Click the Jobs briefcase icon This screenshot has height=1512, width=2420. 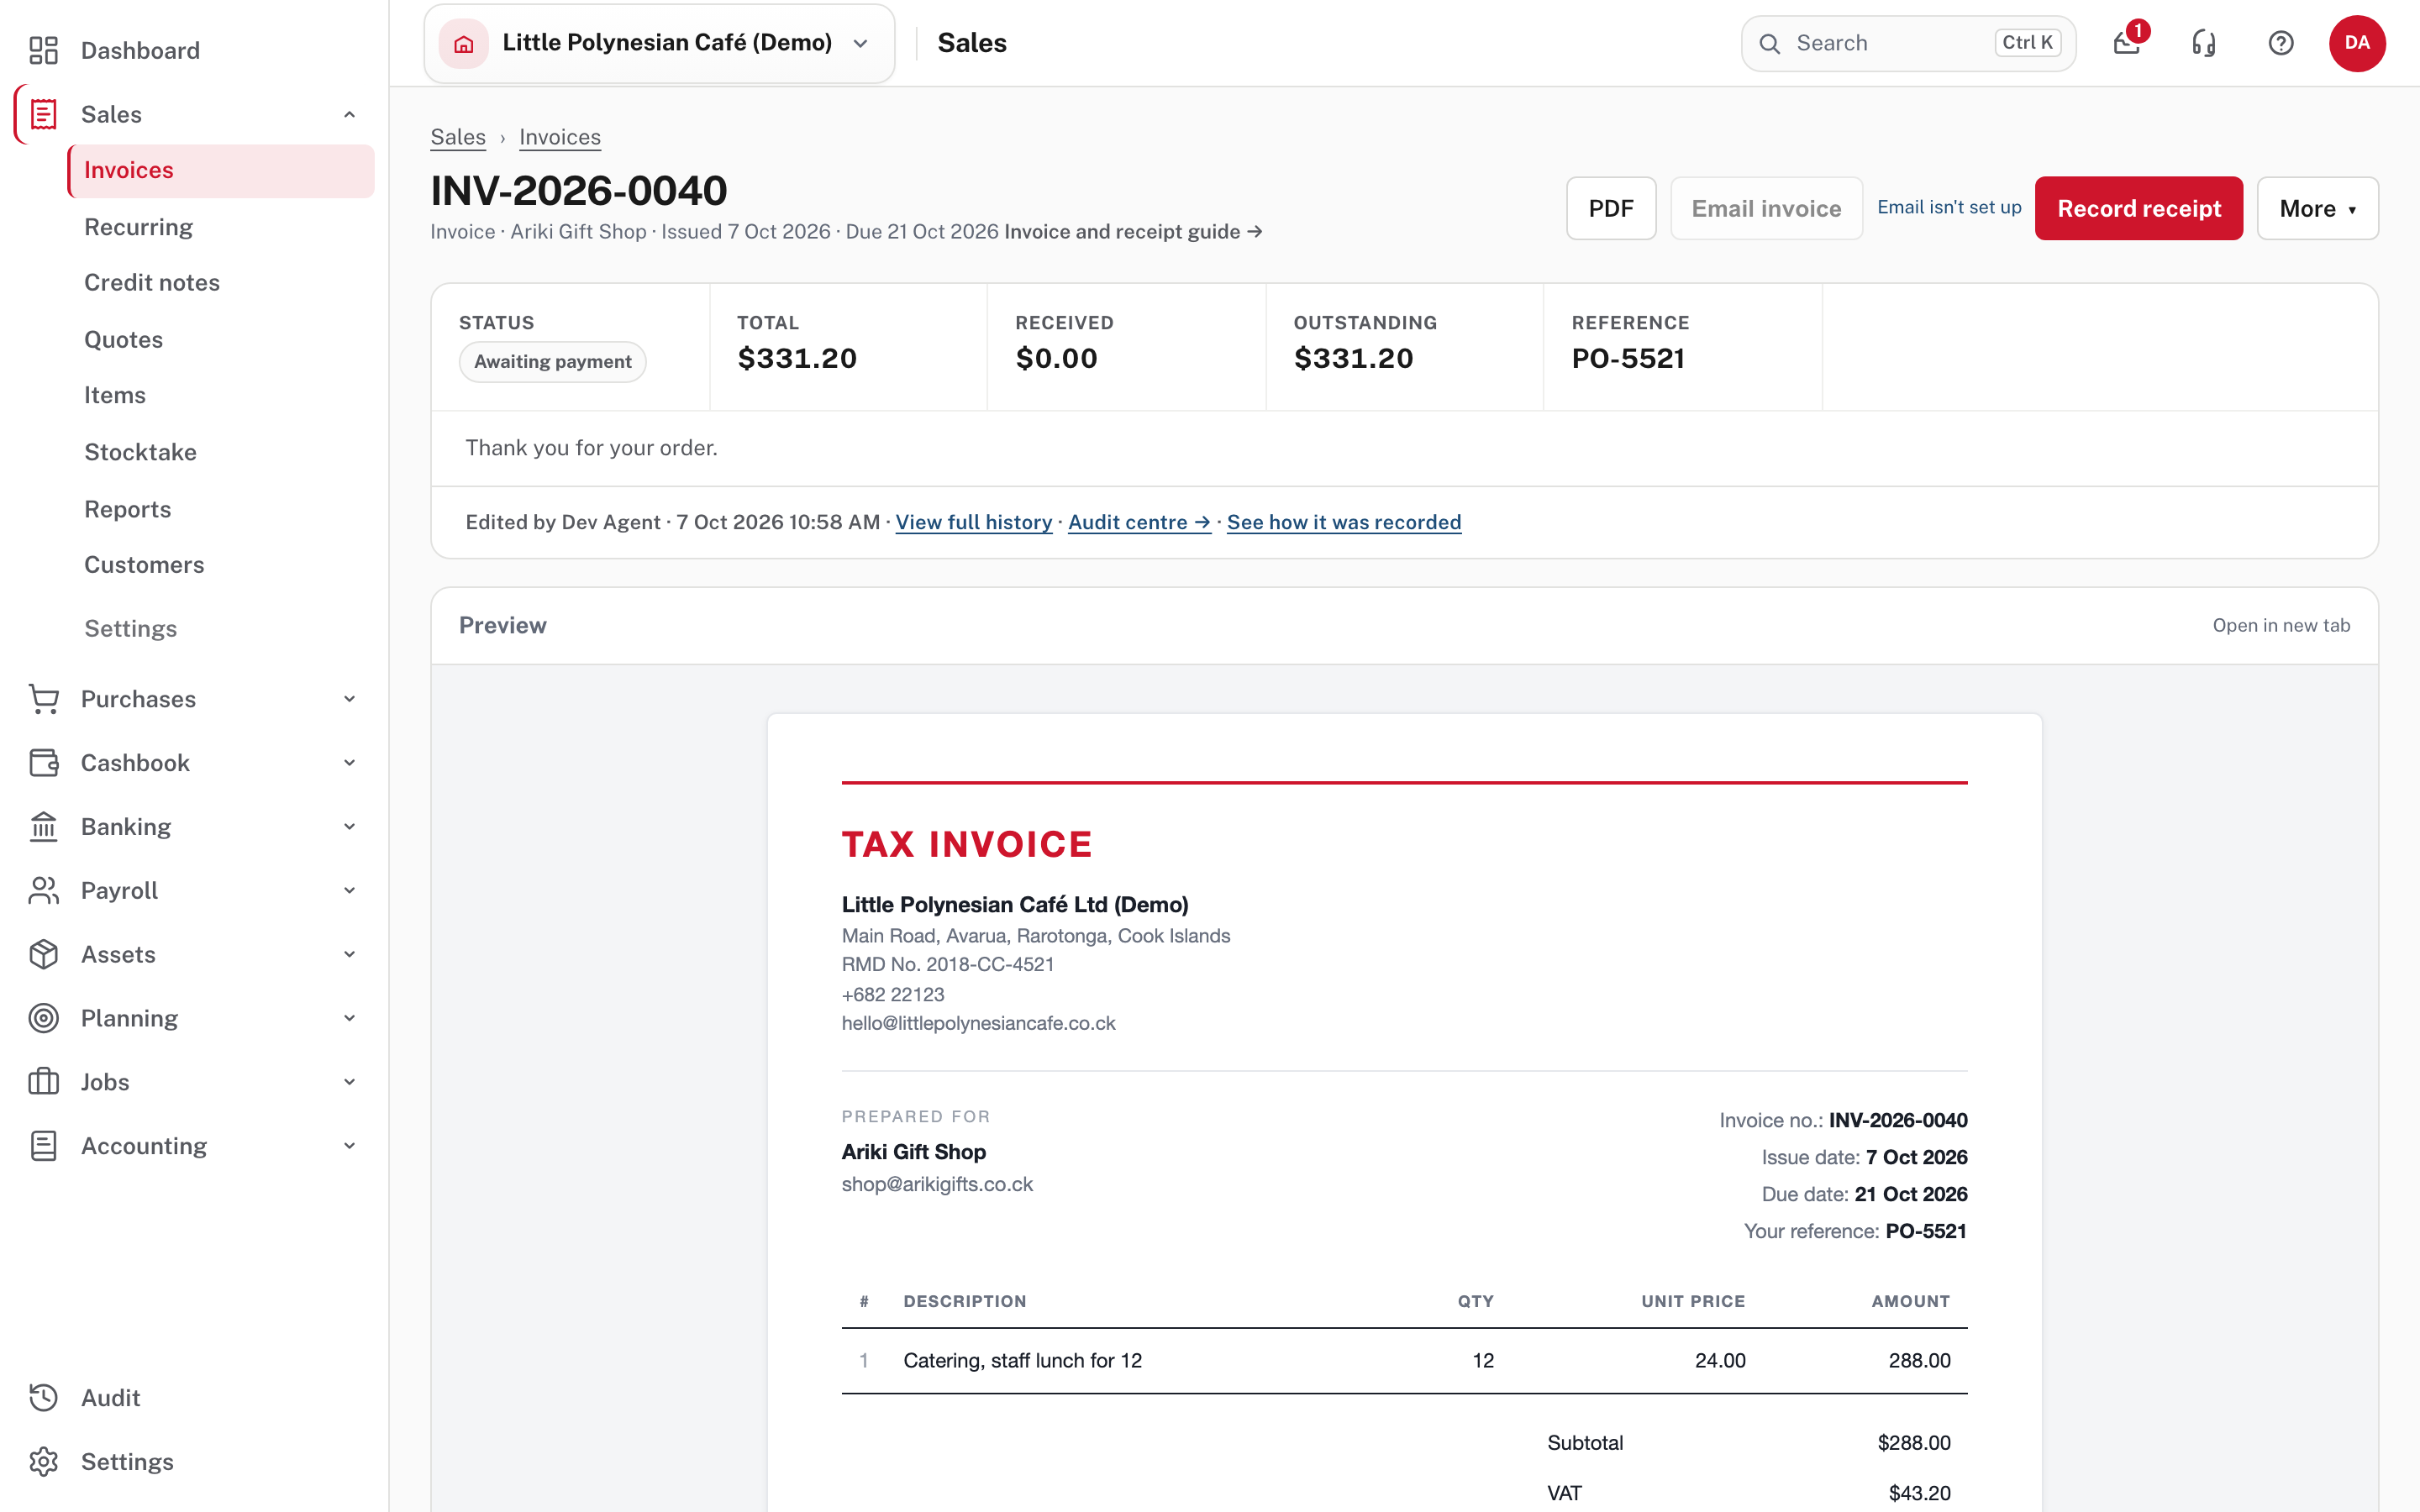43,1082
